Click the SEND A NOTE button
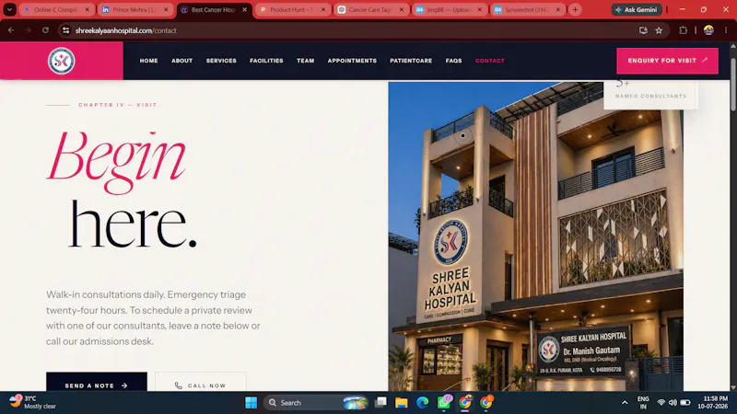The height and width of the screenshot is (414, 737). click(97, 383)
